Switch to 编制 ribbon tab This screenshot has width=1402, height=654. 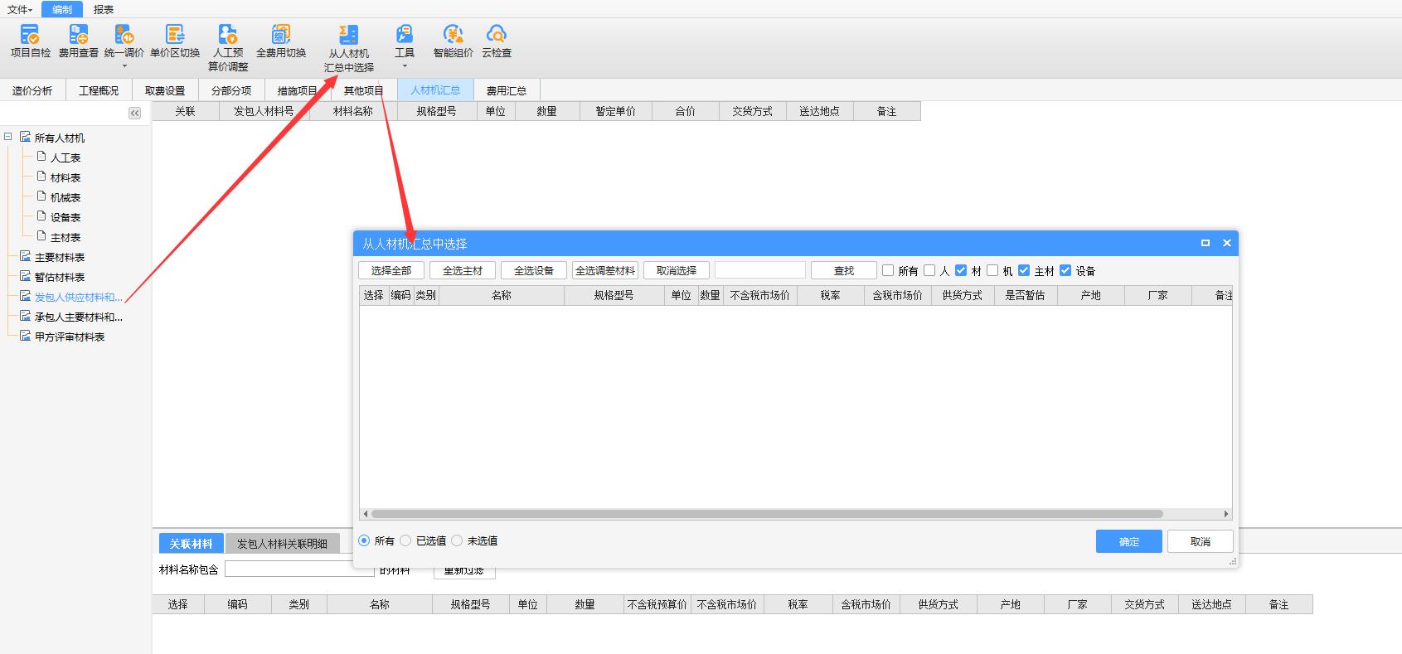pyautogui.click(x=62, y=10)
